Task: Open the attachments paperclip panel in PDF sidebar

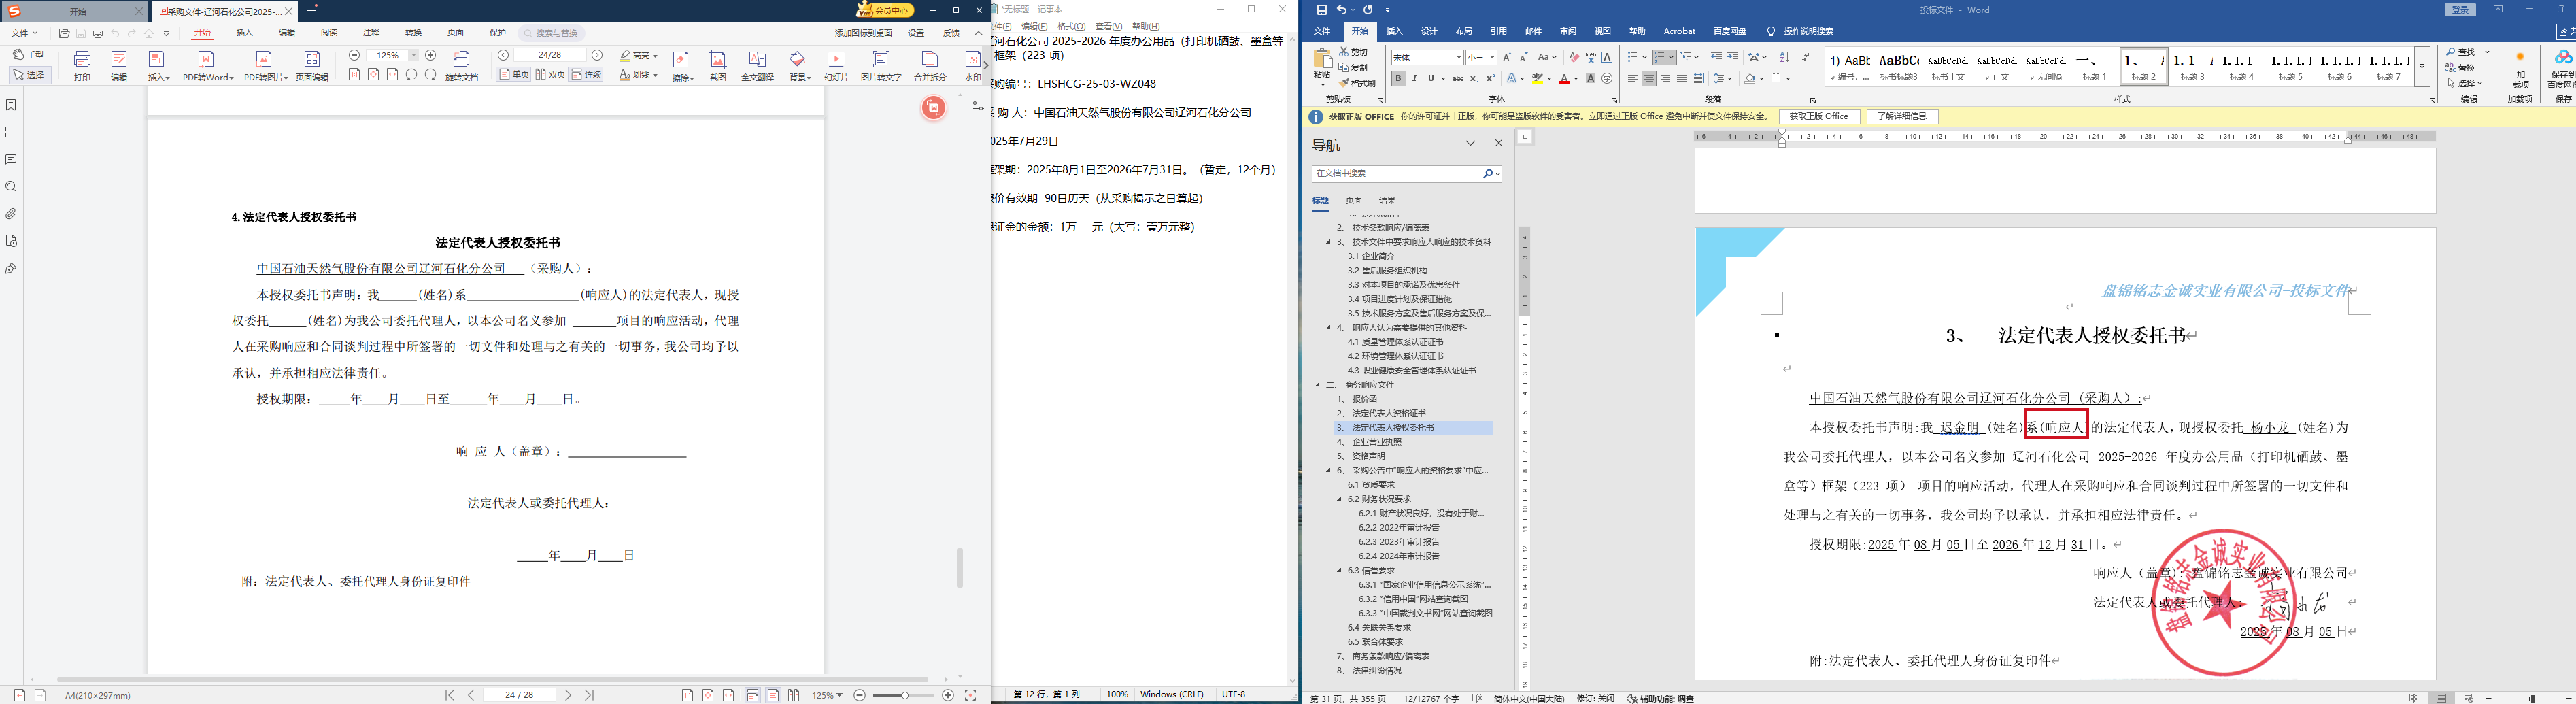Action: point(11,214)
